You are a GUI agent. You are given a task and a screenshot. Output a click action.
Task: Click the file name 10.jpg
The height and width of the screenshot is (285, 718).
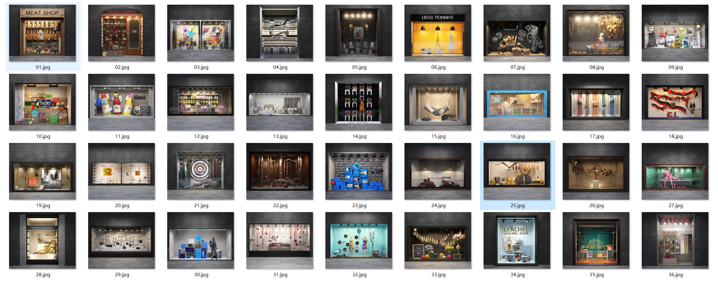pos(43,136)
